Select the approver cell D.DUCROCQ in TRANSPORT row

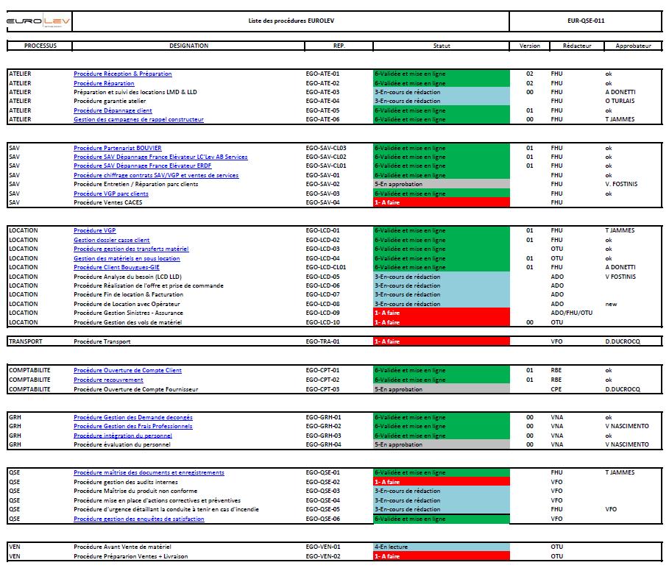623,341
